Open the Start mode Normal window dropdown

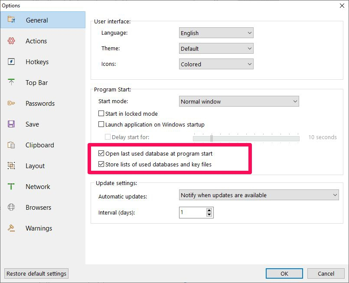(x=239, y=101)
